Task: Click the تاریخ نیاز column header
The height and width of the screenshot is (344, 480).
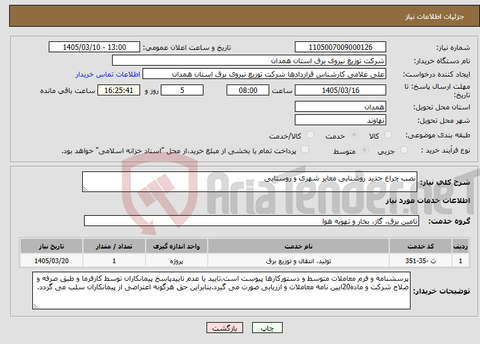Action: (x=51, y=246)
